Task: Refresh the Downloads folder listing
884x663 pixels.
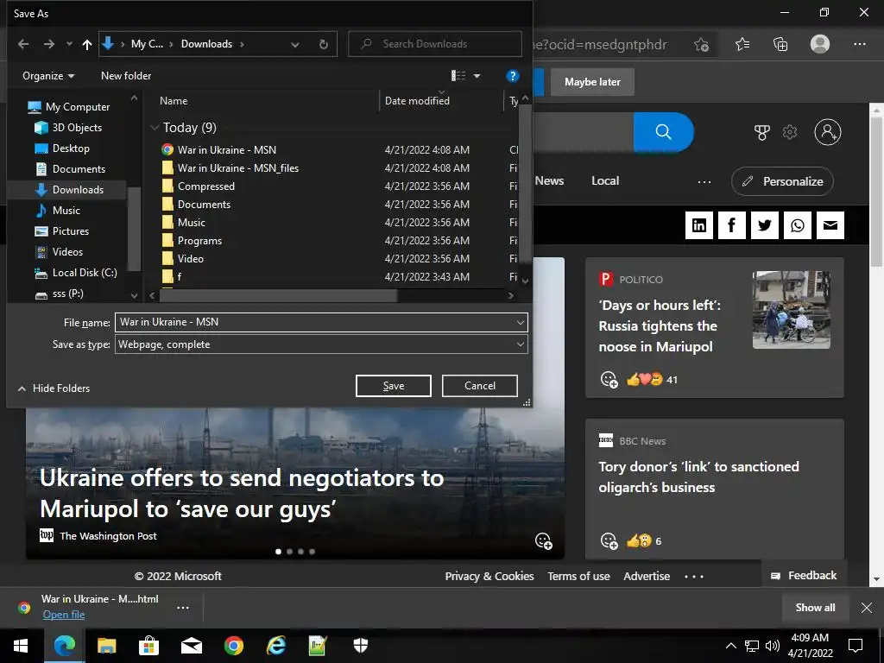Action: click(x=324, y=44)
